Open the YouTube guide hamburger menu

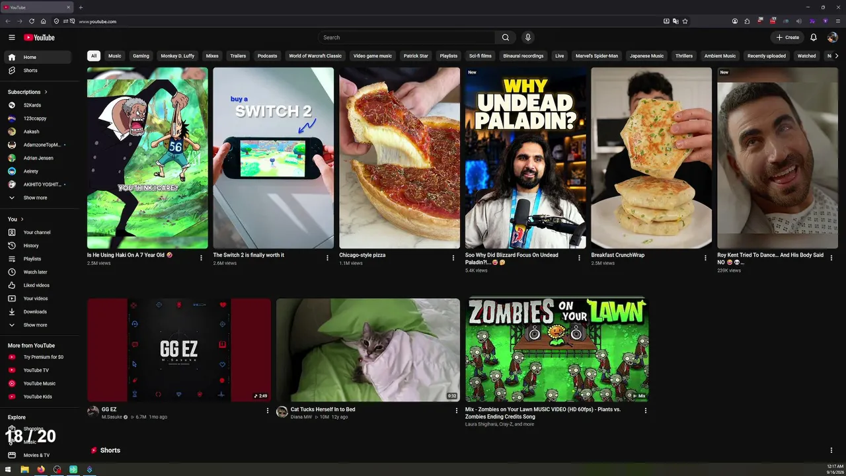click(x=12, y=38)
